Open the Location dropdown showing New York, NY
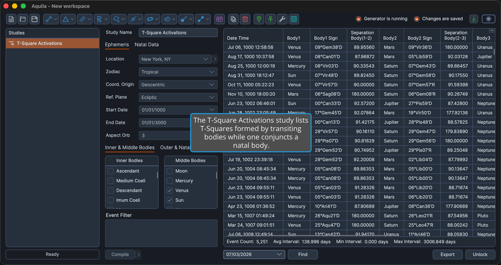The height and width of the screenshot is (265, 501). [175, 59]
